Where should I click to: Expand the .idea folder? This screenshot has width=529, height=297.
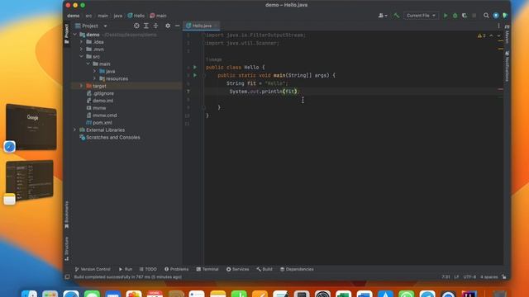pos(81,42)
